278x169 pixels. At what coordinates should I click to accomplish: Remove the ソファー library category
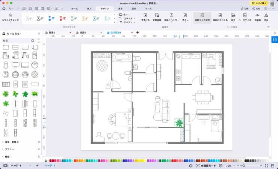[39, 149]
